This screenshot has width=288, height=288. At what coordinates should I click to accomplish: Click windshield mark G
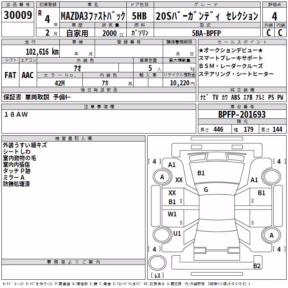[x=206, y=190]
